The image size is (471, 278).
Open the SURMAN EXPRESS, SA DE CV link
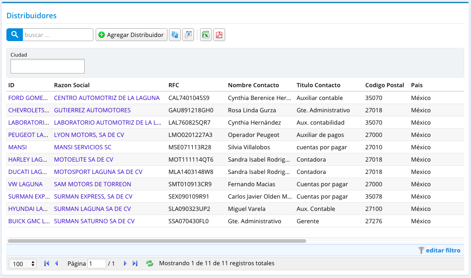pos(93,196)
